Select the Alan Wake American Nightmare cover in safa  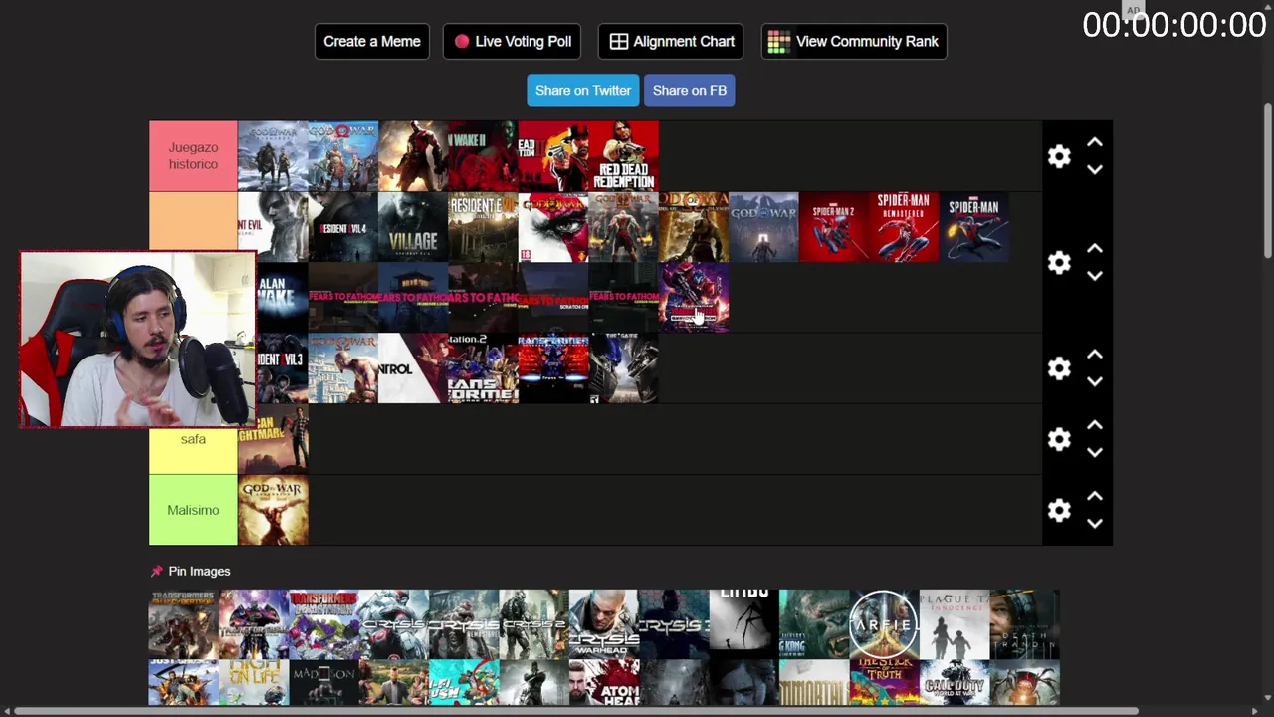tap(273, 439)
